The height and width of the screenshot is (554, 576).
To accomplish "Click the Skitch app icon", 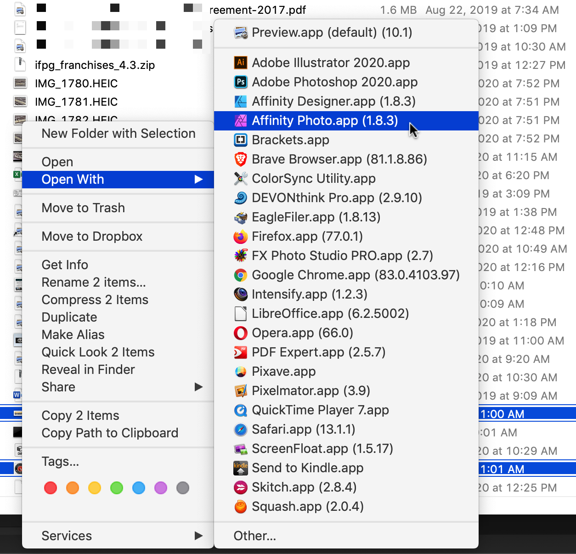I will pos(241,487).
